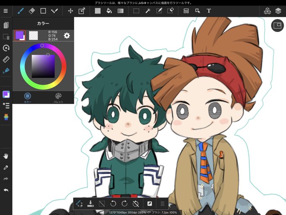286x215 pixels.
Task: Rotate canvas left in bottom bar
Action: (113, 204)
